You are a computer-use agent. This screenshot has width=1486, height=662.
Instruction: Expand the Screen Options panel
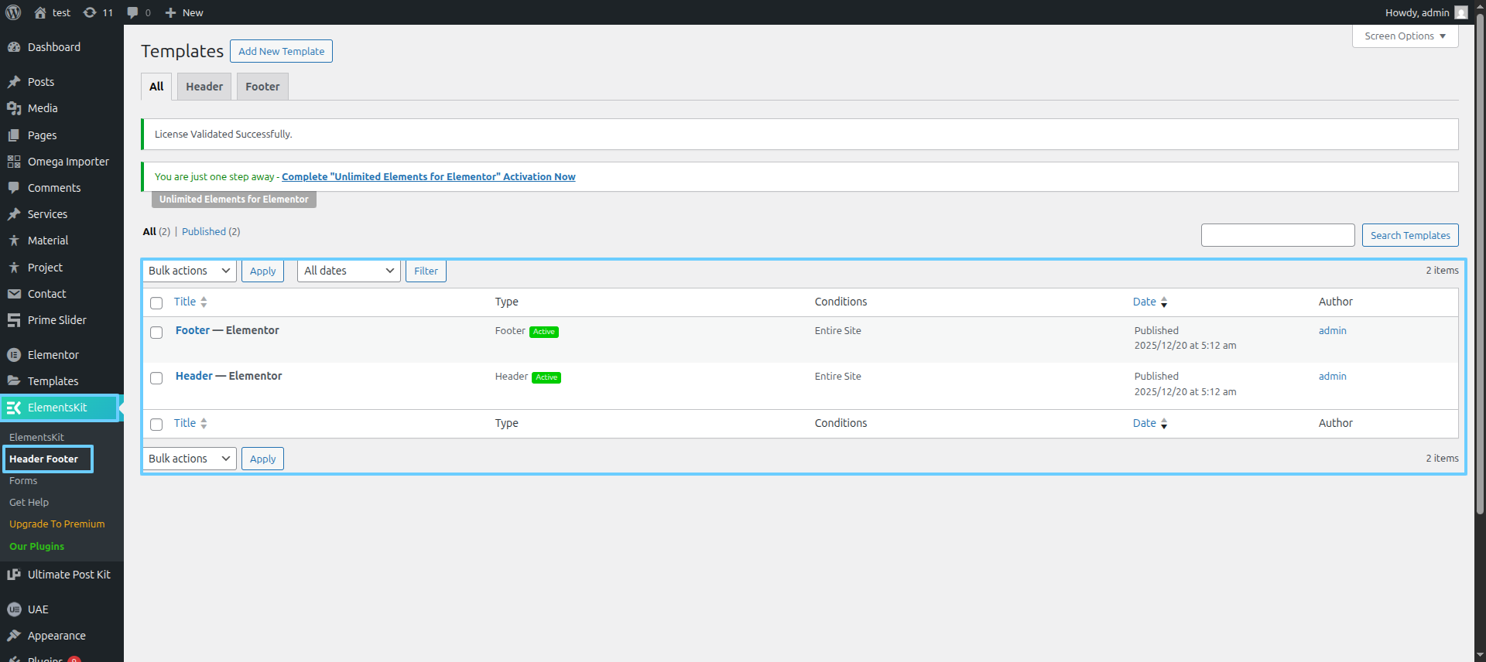(1405, 36)
